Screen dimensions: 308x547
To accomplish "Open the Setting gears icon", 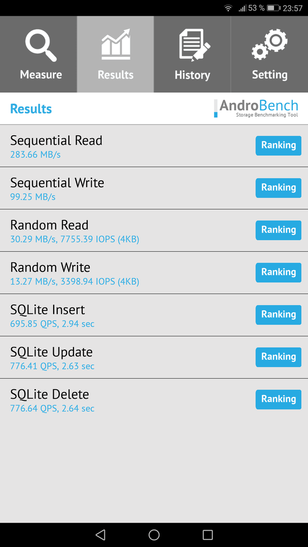I will point(269,44).
